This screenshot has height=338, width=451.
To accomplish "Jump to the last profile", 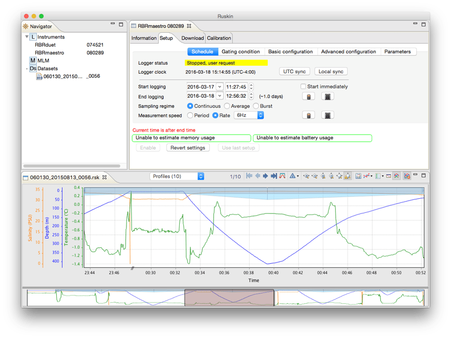I will click(274, 176).
